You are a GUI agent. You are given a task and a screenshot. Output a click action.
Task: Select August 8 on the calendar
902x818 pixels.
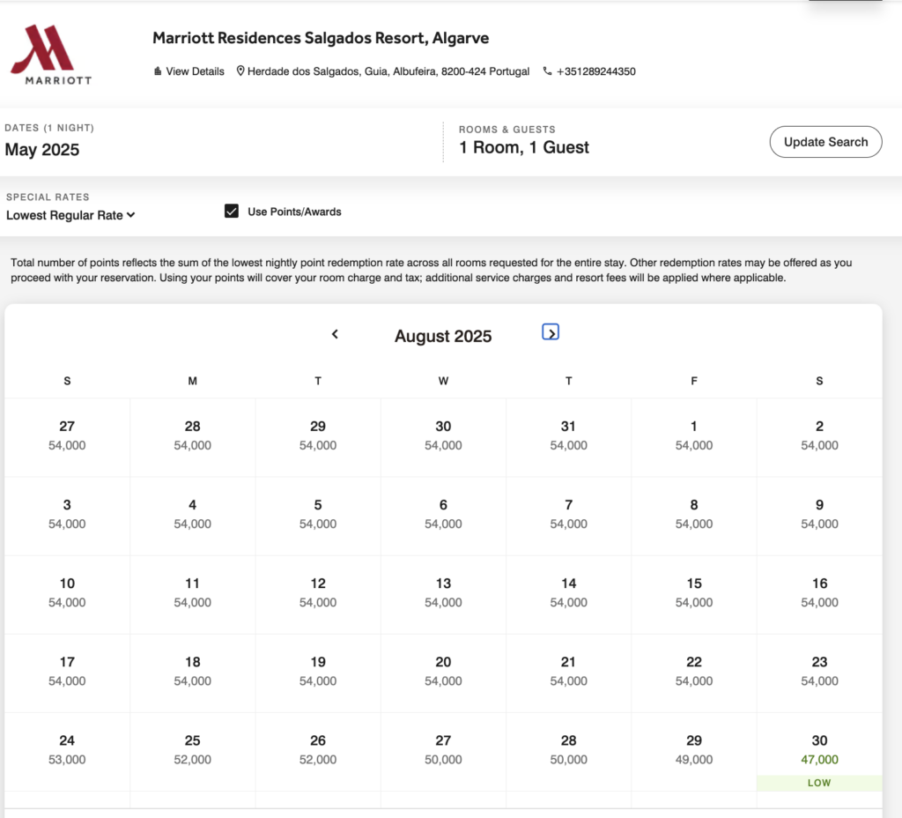tap(694, 516)
